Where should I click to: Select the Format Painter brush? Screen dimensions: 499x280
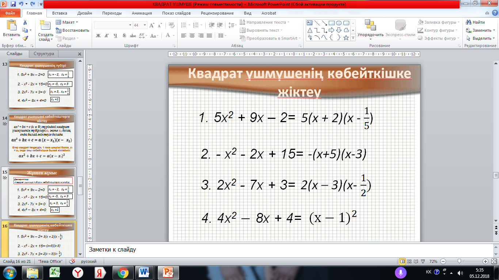(25, 38)
